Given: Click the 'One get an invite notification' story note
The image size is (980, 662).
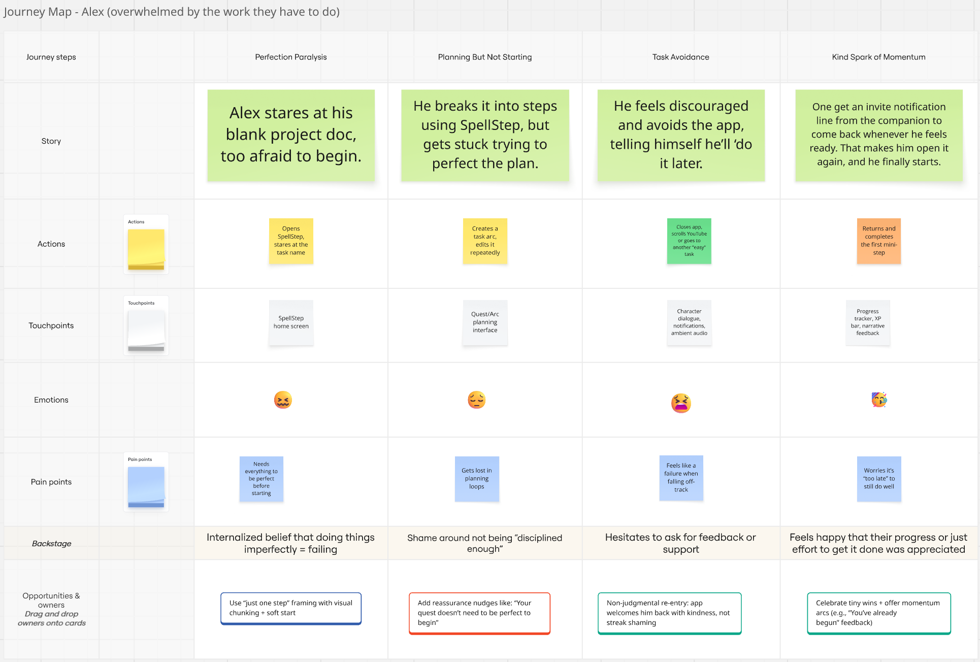Looking at the screenshot, I should [879, 135].
